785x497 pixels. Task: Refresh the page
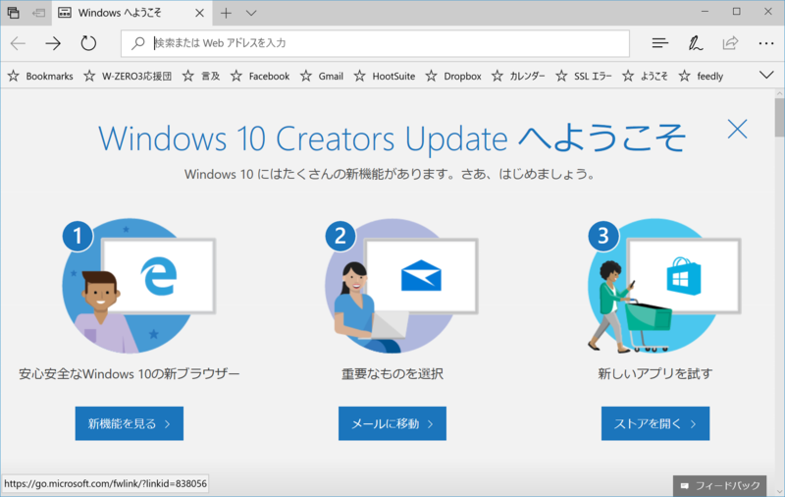pos(88,43)
